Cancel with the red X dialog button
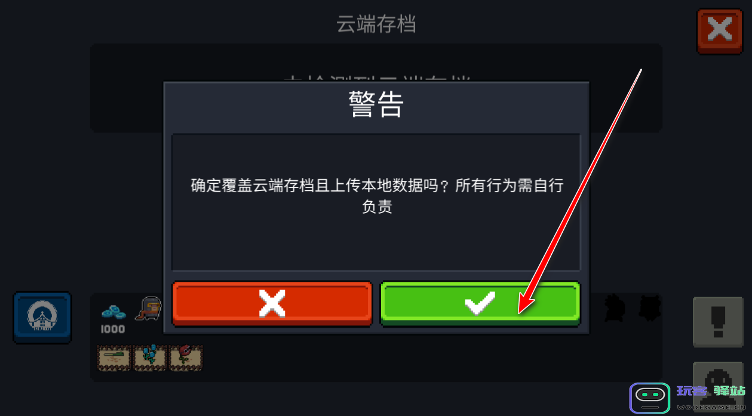Screen dimensions: 752x416 (272, 304)
